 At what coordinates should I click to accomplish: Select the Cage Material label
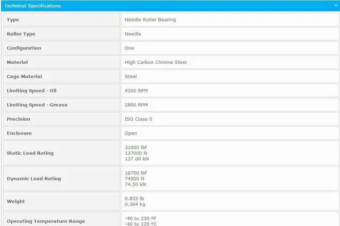(x=24, y=77)
